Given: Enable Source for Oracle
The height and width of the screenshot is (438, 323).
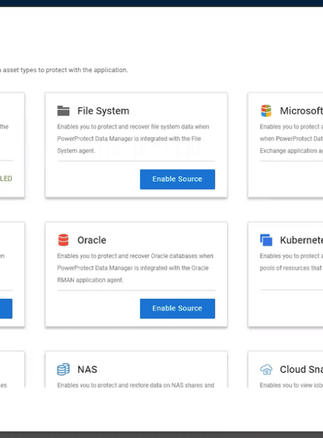Looking at the screenshot, I should tap(178, 309).
